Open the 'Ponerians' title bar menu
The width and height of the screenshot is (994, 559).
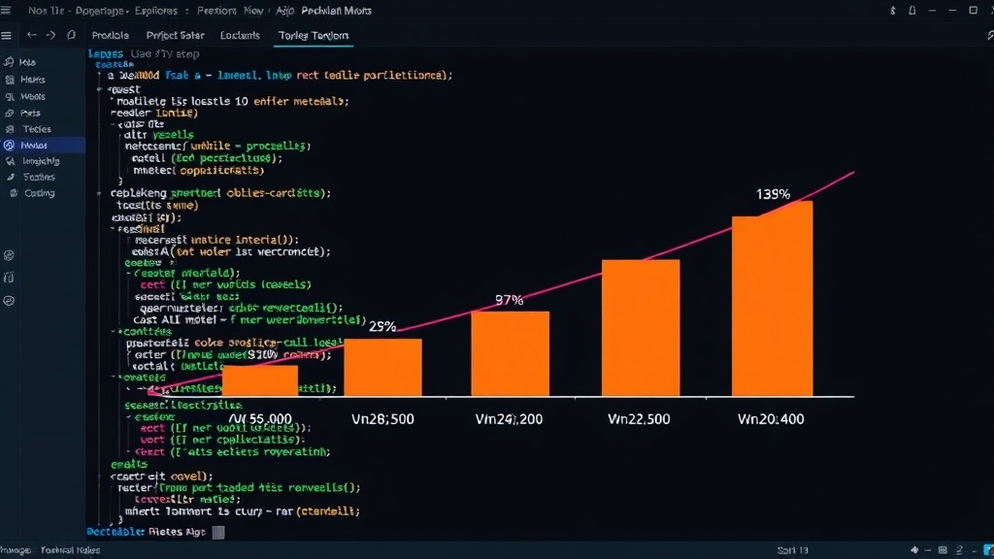pyautogui.click(x=102, y=10)
